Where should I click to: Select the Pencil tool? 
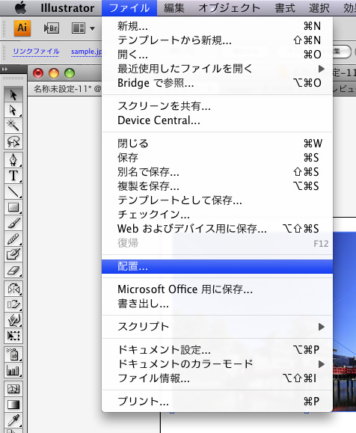click(x=13, y=239)
